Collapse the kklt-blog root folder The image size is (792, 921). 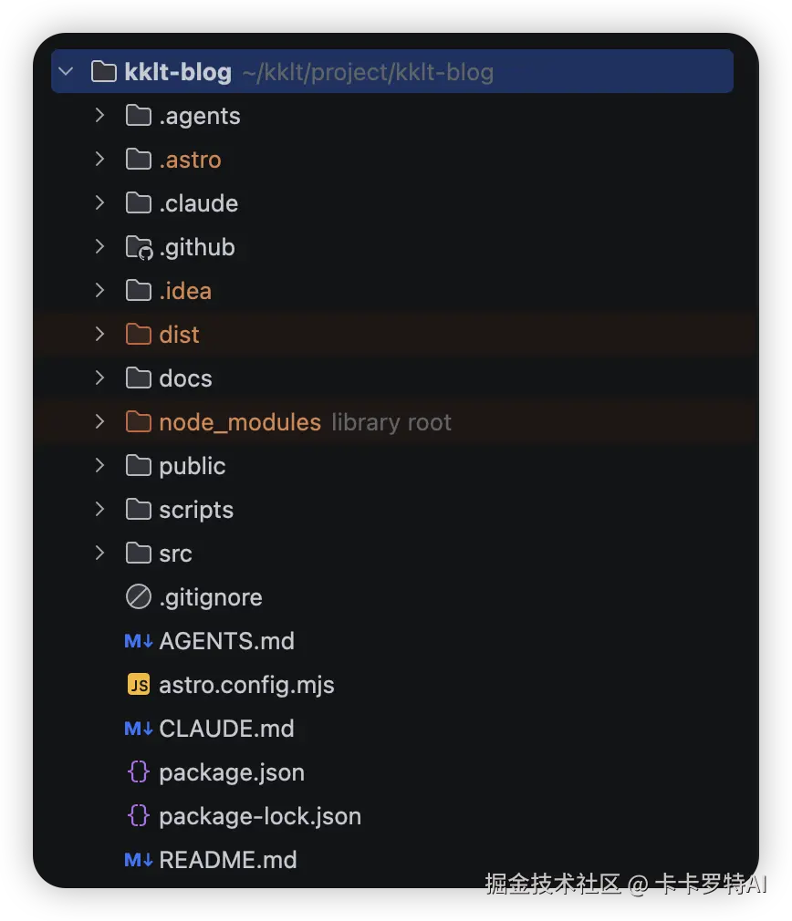66,72
